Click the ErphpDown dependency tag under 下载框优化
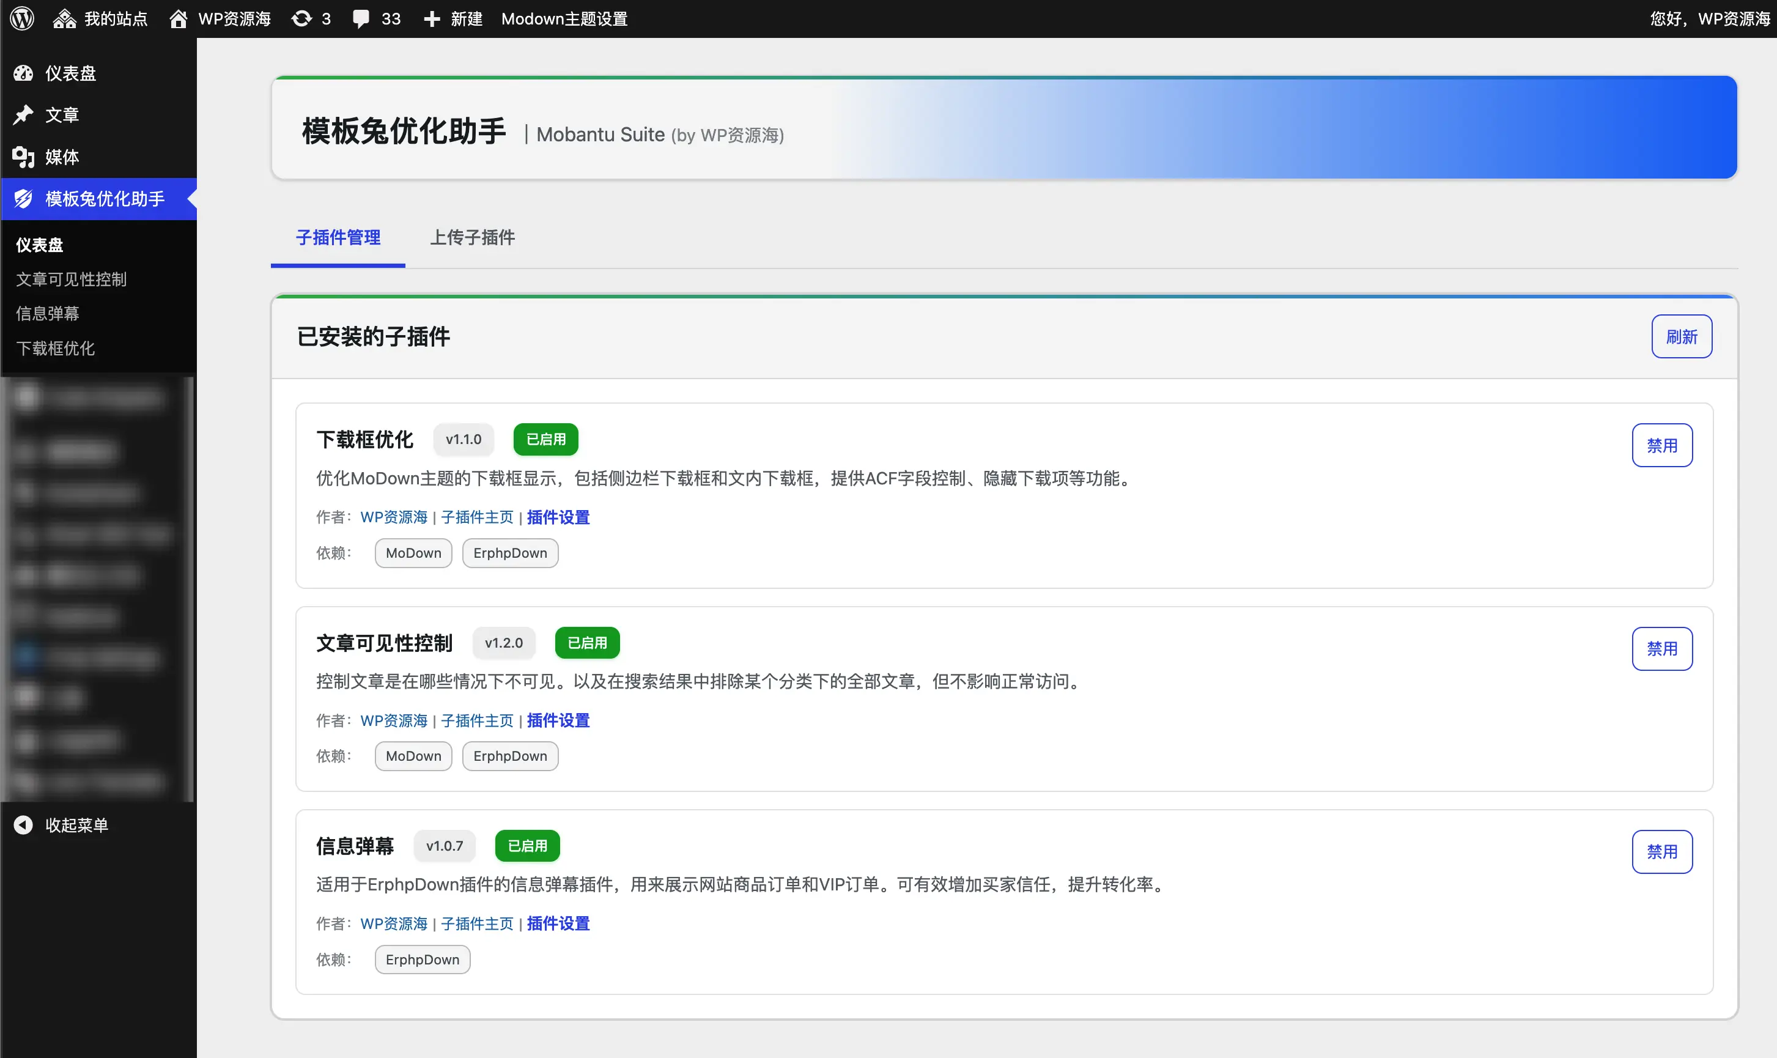 click(509, 552)
